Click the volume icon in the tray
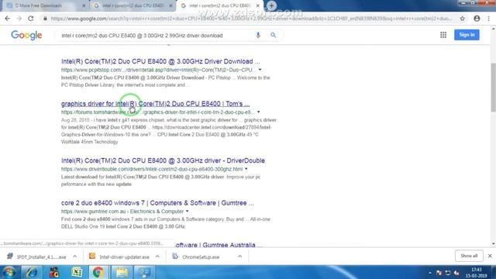The width and height of the screenshot is (496, 279). coord(456,273)
